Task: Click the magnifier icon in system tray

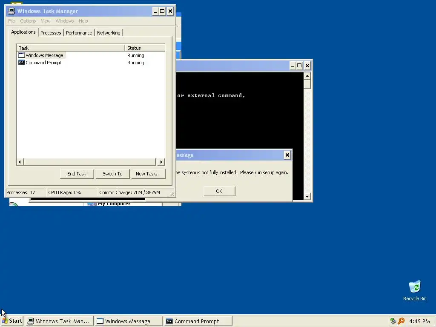Action: 401,321
